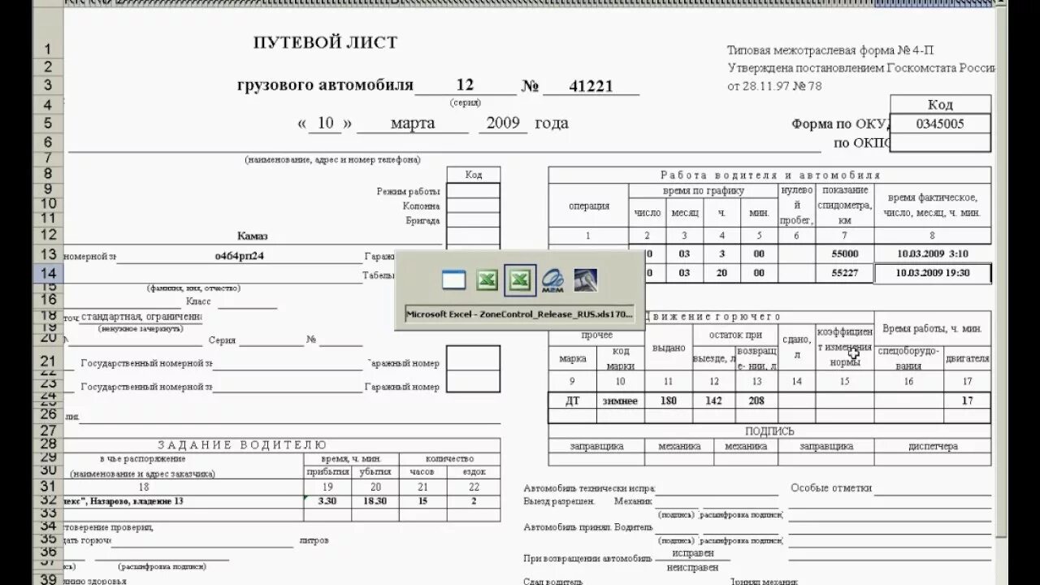This screenshot has height=585, width=1040.
Task: Click 'Движение горючего' table header
Action: (713, 317)
